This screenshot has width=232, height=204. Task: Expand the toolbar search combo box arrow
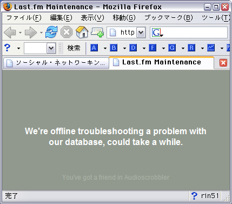(51, 48)
